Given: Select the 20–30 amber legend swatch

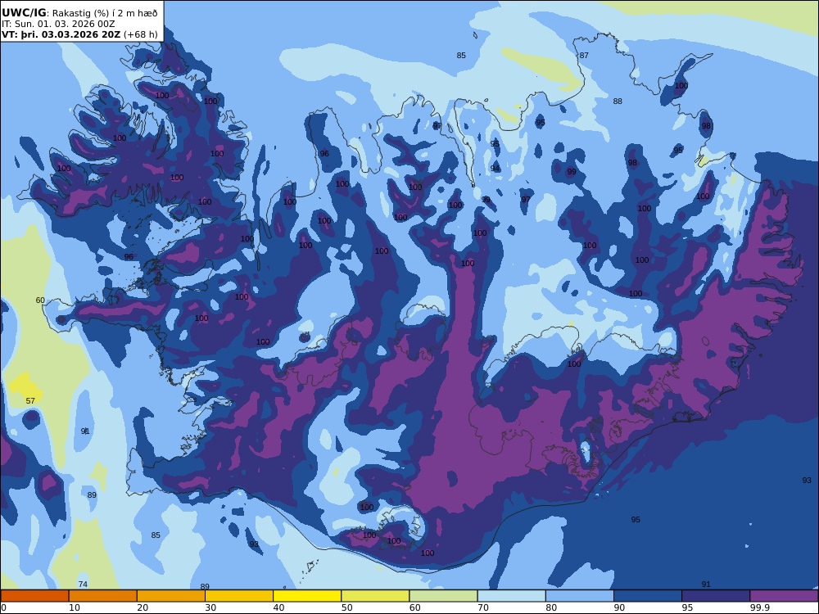Looking at the screenshot, I should [171, 596].
